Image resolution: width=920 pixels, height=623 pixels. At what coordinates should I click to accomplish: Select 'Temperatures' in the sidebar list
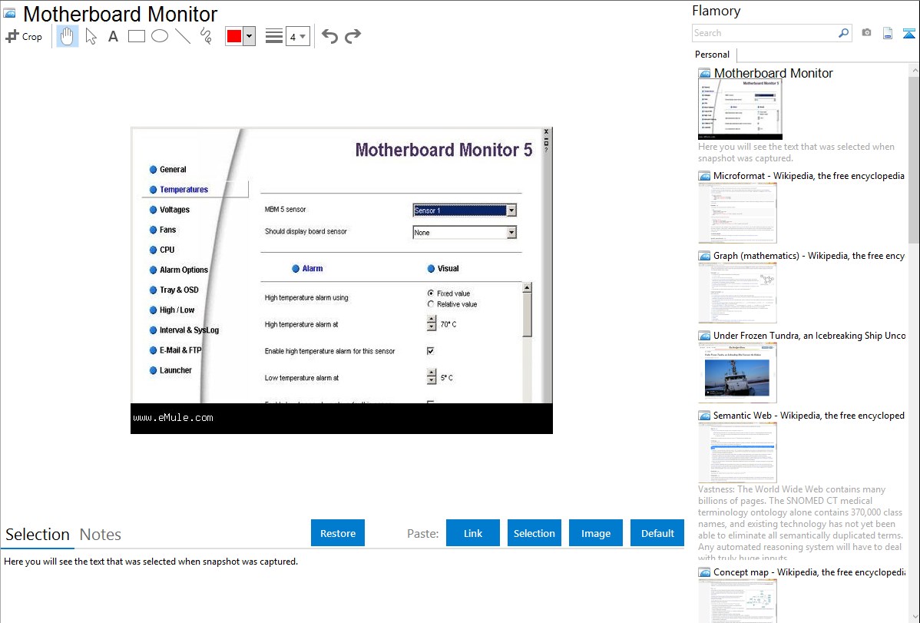coord(179,189)
